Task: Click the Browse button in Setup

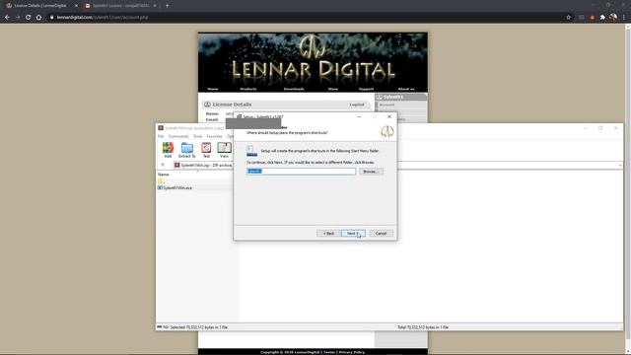Action: pos(371,172)
